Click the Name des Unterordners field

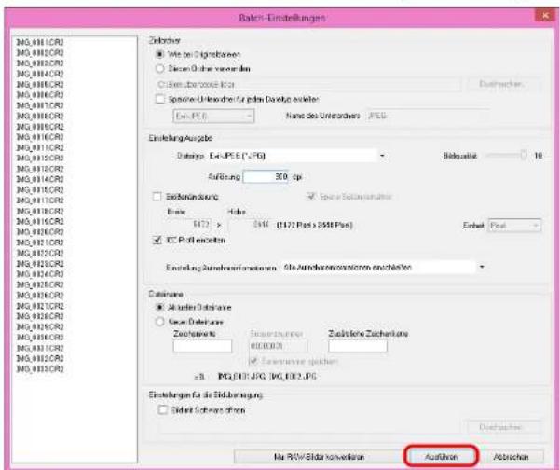tap(428, 117)
